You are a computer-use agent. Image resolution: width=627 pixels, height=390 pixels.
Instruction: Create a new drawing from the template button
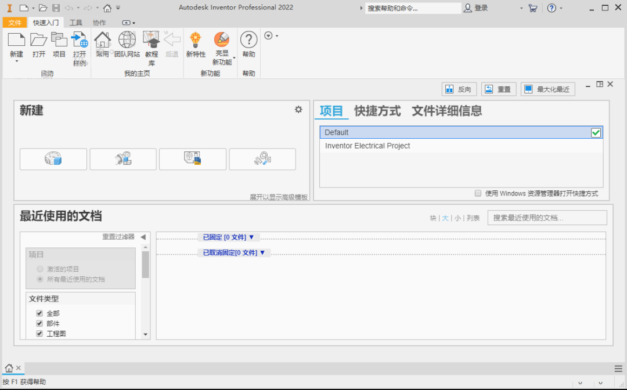193,159
